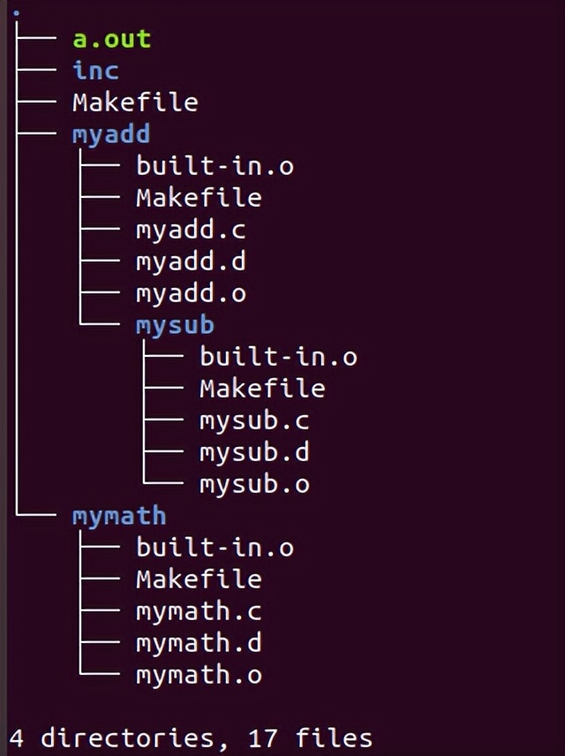This screenshot has height=756, width=565.
Task: Click the mysub directory name
Action: (x=175, y=325)
